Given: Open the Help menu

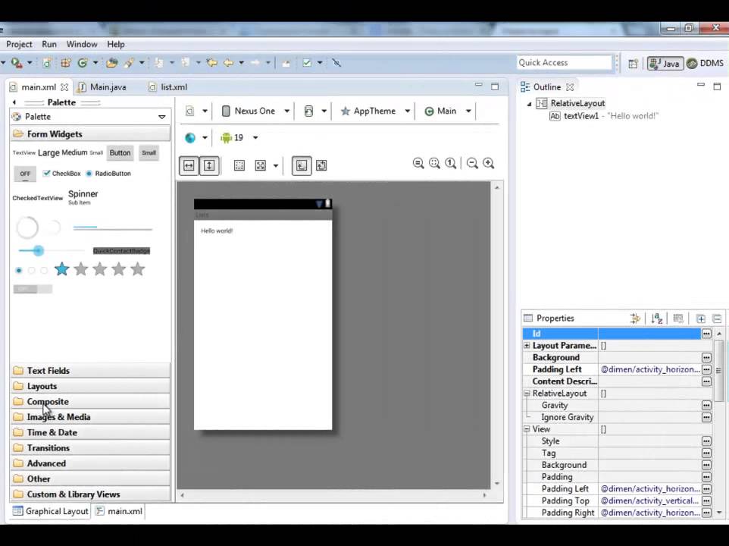Looking at the screenshot, I should tap(116, 44).
